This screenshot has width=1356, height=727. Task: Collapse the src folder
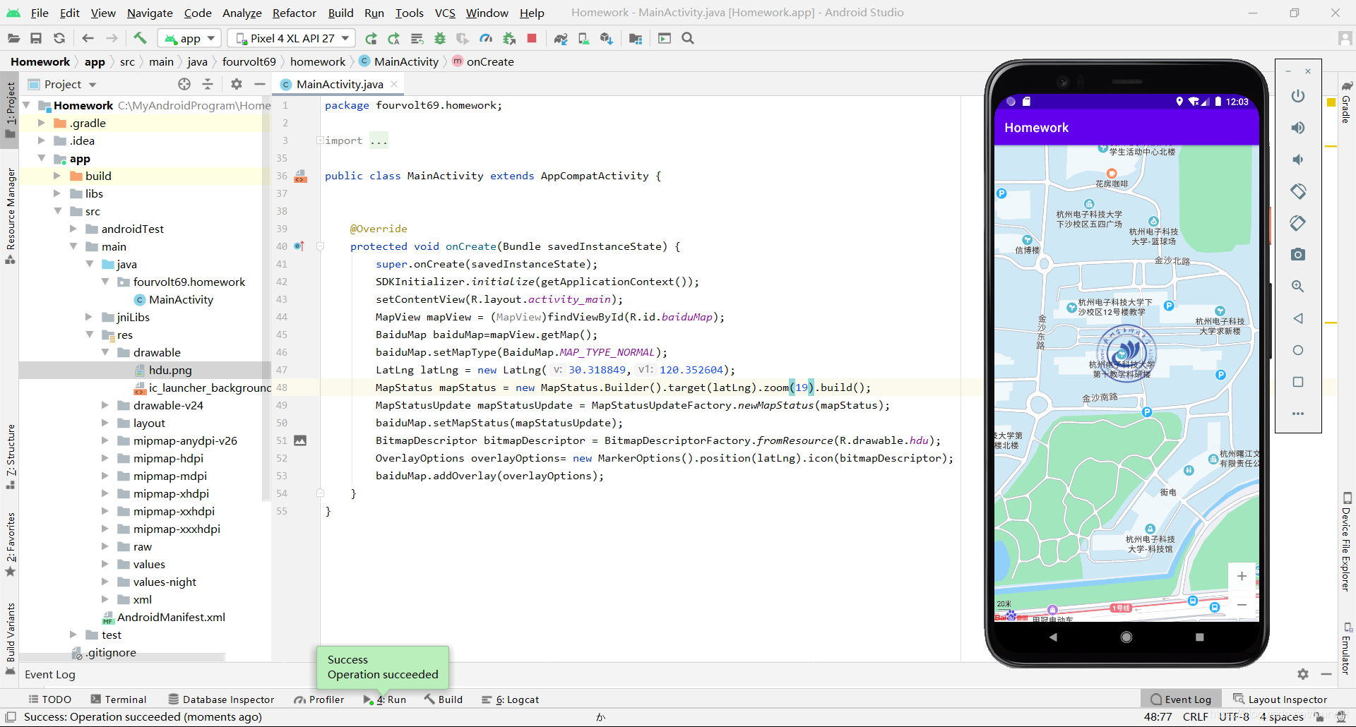tap(58, 211)
